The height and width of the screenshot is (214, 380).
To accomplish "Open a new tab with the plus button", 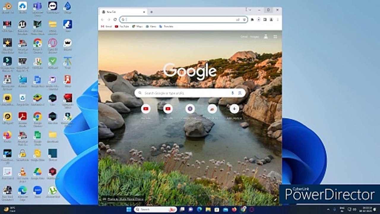I will (151, 12).
